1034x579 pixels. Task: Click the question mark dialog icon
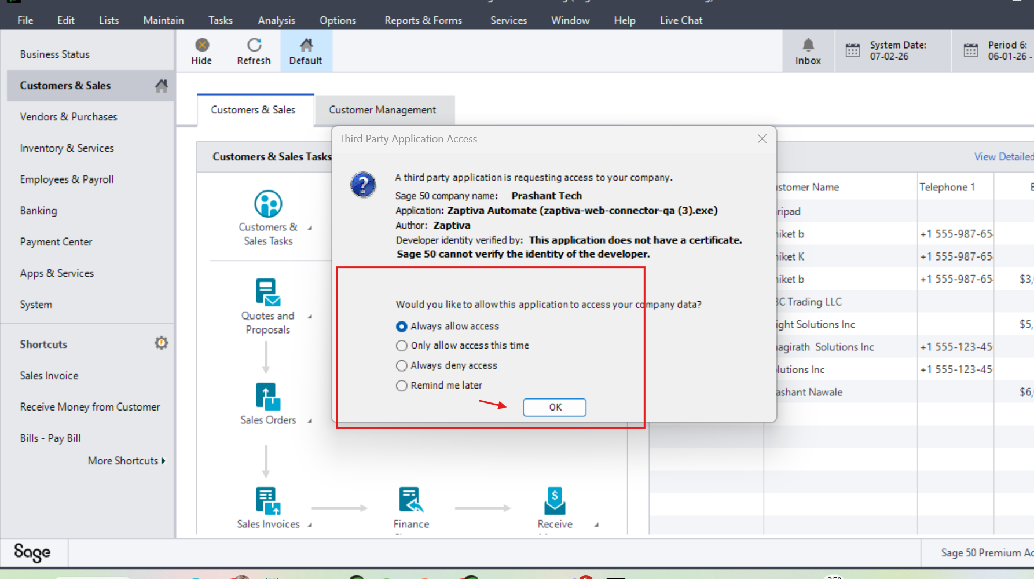point(363,185)
